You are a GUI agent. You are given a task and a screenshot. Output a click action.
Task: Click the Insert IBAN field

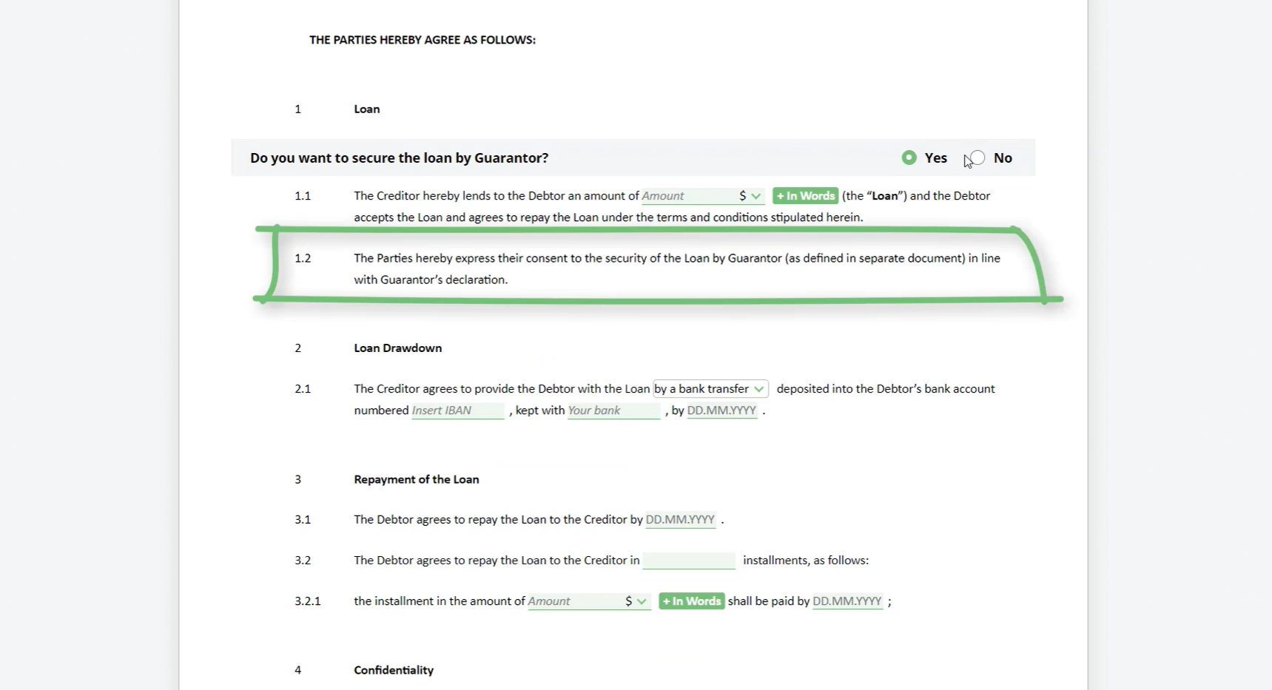click(x=458, y=410)
